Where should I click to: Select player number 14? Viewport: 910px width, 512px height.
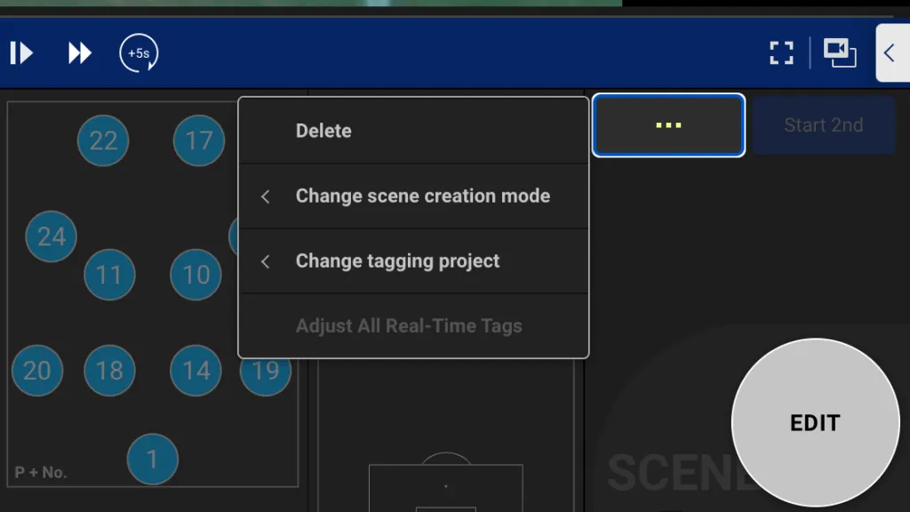196,371
